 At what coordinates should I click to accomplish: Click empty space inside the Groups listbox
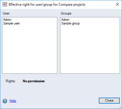point(90,49)
